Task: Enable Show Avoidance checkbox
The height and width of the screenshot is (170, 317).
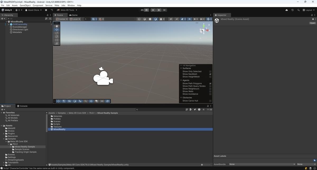Action: [210, 94]
